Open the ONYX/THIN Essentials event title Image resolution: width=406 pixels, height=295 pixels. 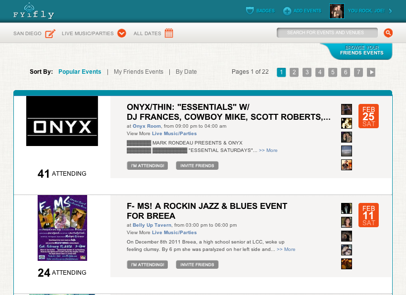(229, 112)
